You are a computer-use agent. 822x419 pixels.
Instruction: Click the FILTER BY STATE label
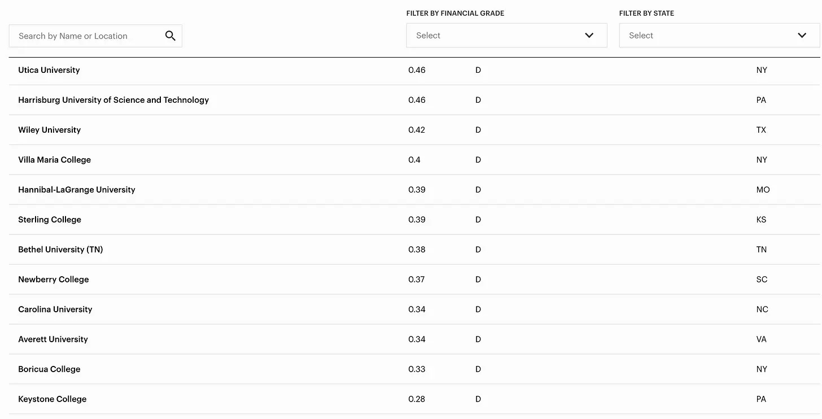pyautogui.click(x=646, y=13)
